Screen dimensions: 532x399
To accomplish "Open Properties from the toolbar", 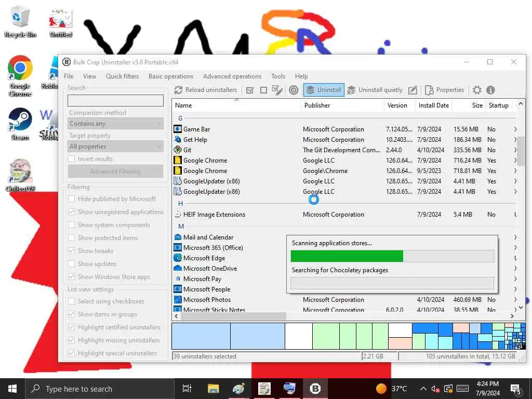I will pos(445,90).
